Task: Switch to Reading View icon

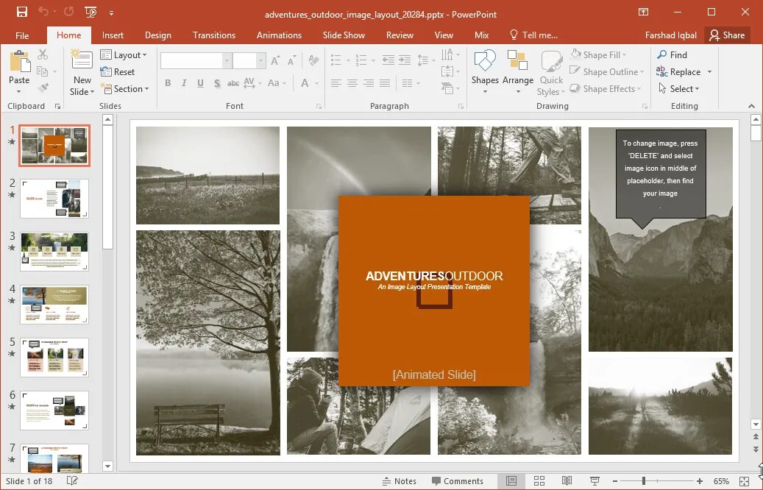Action: pos(567,480)
